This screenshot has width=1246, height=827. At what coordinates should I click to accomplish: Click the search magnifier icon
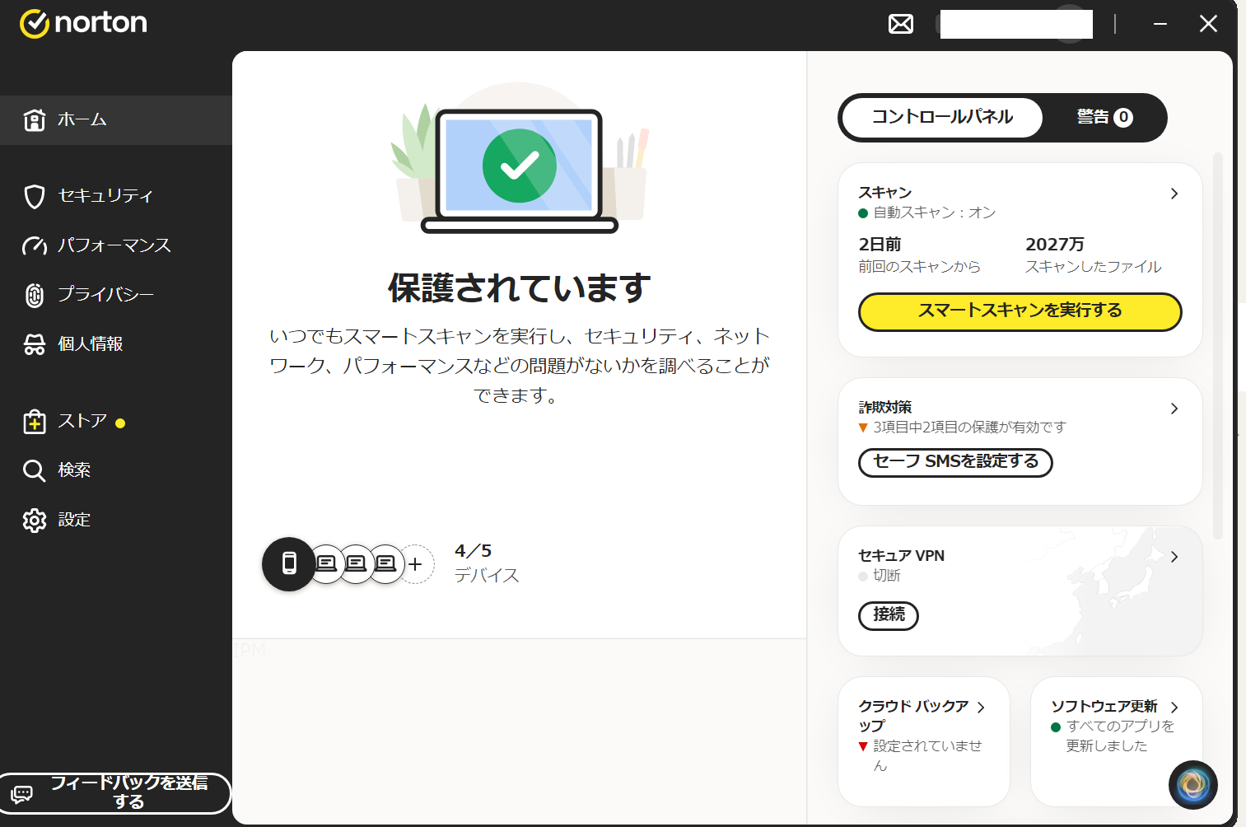[x=35, y=470]
